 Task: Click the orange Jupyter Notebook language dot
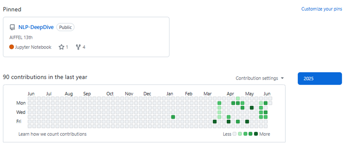pos(11,47)
